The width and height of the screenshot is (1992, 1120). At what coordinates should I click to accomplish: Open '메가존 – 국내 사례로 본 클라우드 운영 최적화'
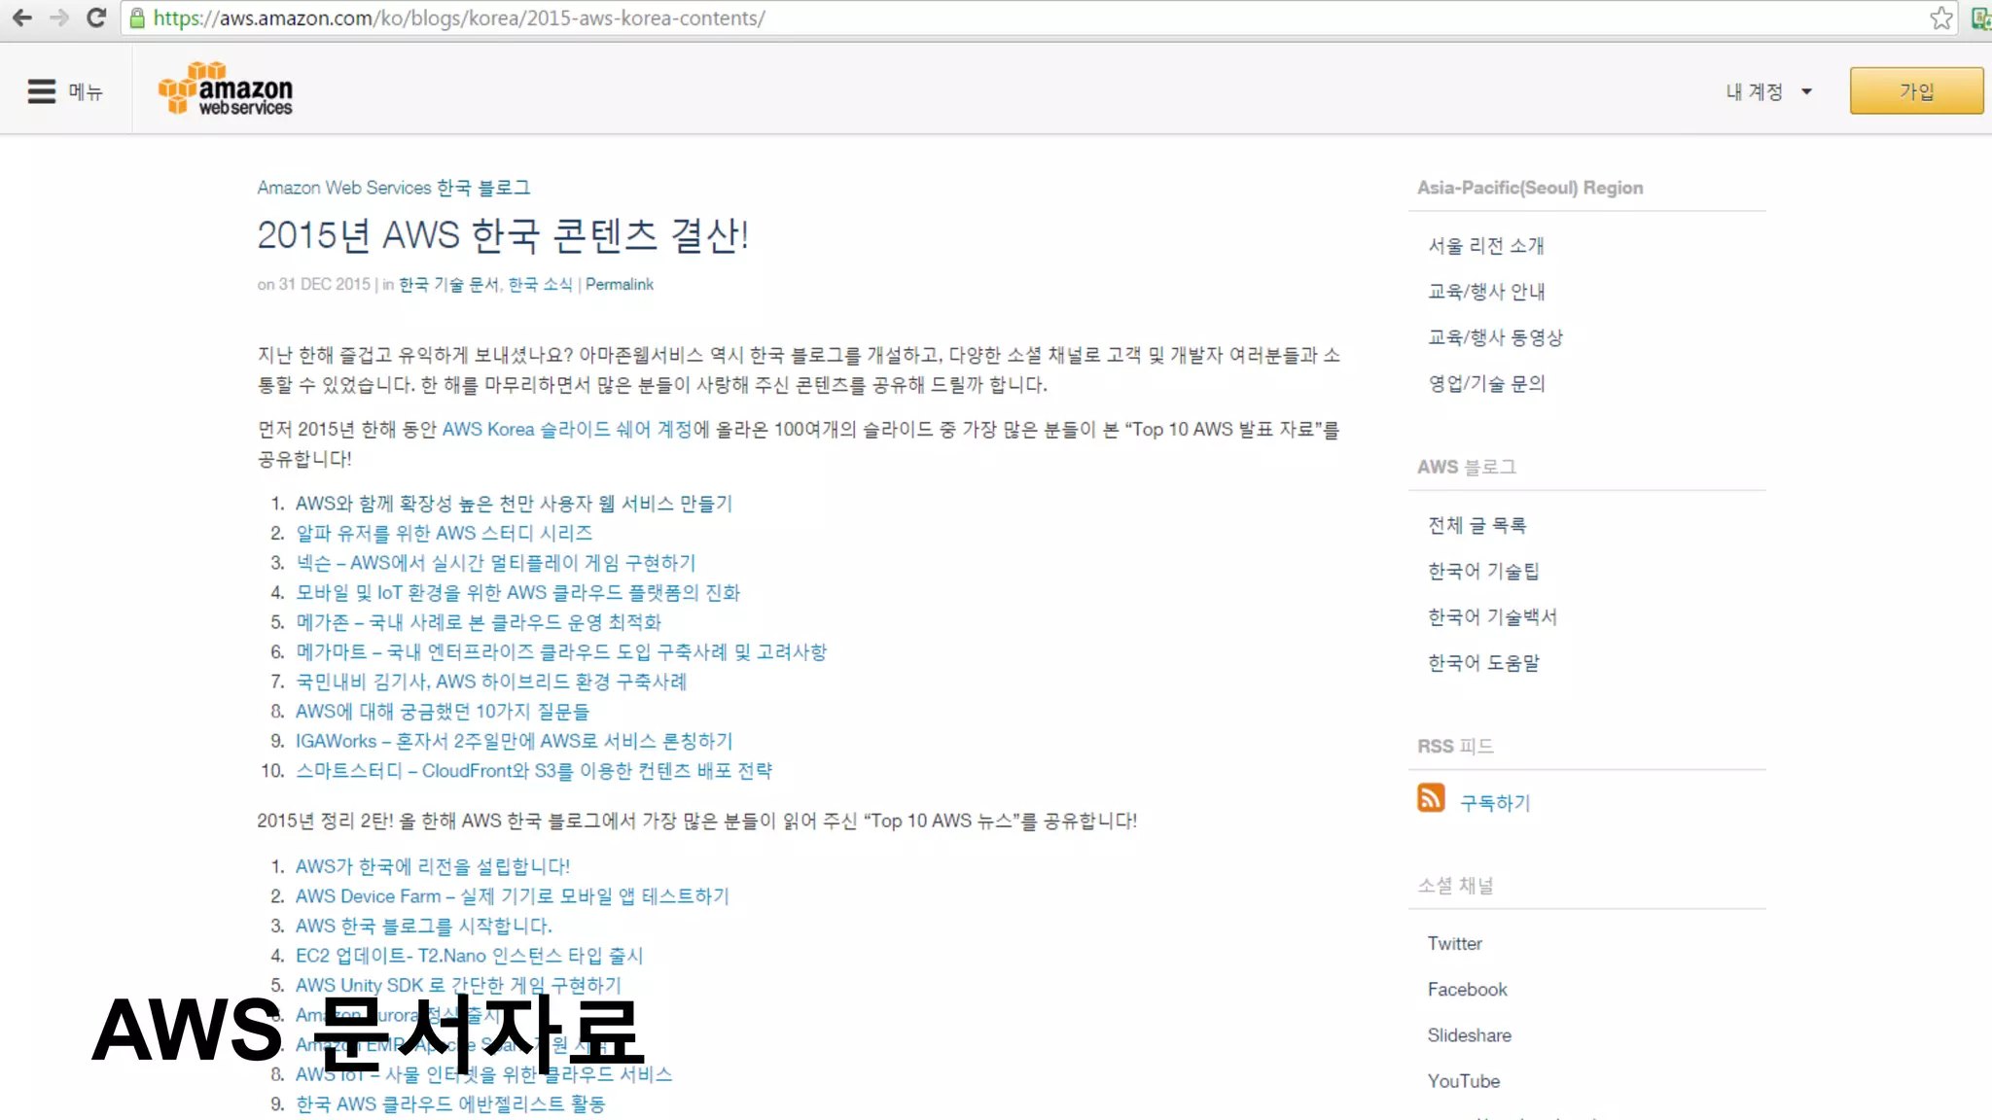pyautogui.click(x=479, y=622)
